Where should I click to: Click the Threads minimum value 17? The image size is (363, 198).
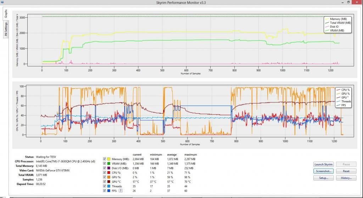(x=151, y=186)
